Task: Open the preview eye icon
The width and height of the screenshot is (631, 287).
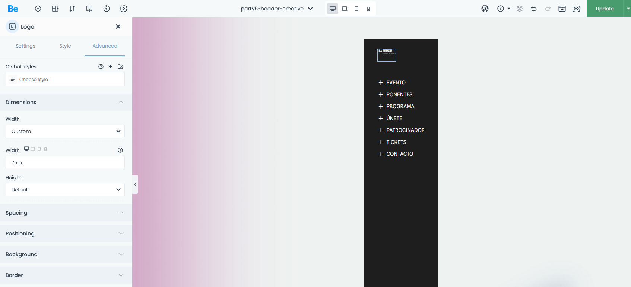Action: click(576, 9)
